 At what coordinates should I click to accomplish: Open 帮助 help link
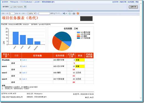(137, 2)
